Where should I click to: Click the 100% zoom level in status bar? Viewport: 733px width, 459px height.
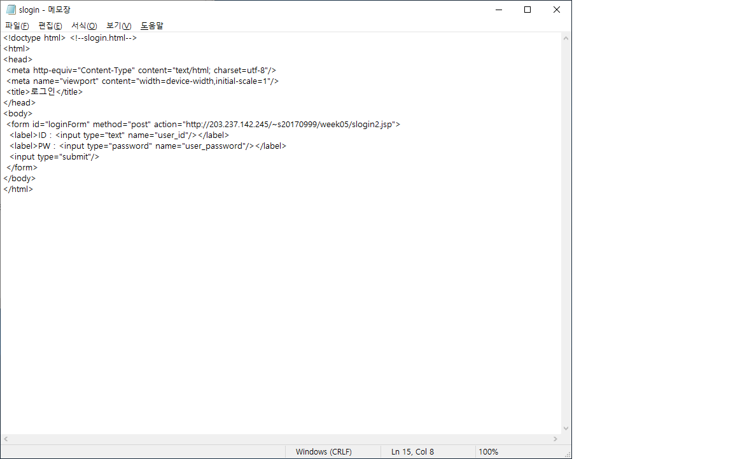point(488,452)
